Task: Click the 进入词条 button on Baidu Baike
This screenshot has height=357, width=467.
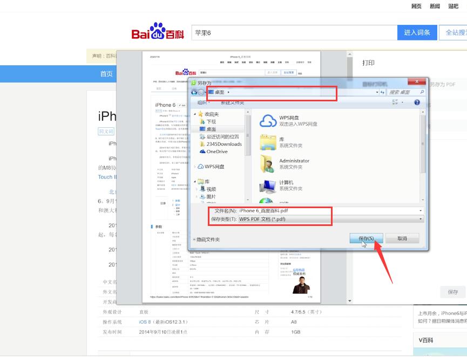Action: (x=417, y=32)
